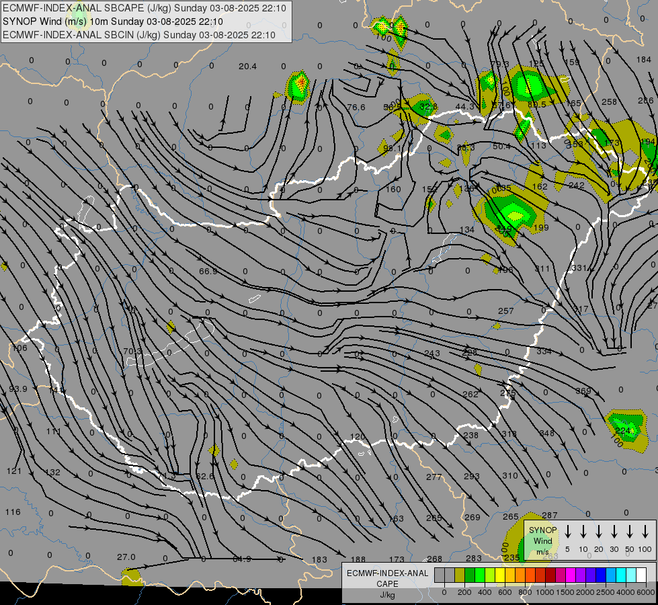Click the SBCAPE title line in header
658x605 pixels.
145,8
